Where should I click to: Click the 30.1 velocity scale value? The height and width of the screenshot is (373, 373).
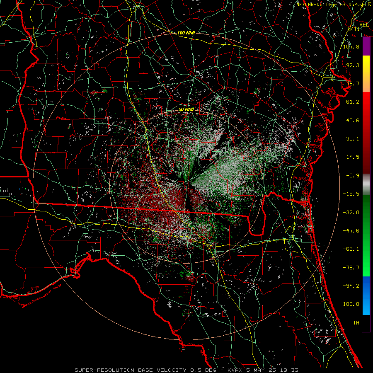pos(353,138)
